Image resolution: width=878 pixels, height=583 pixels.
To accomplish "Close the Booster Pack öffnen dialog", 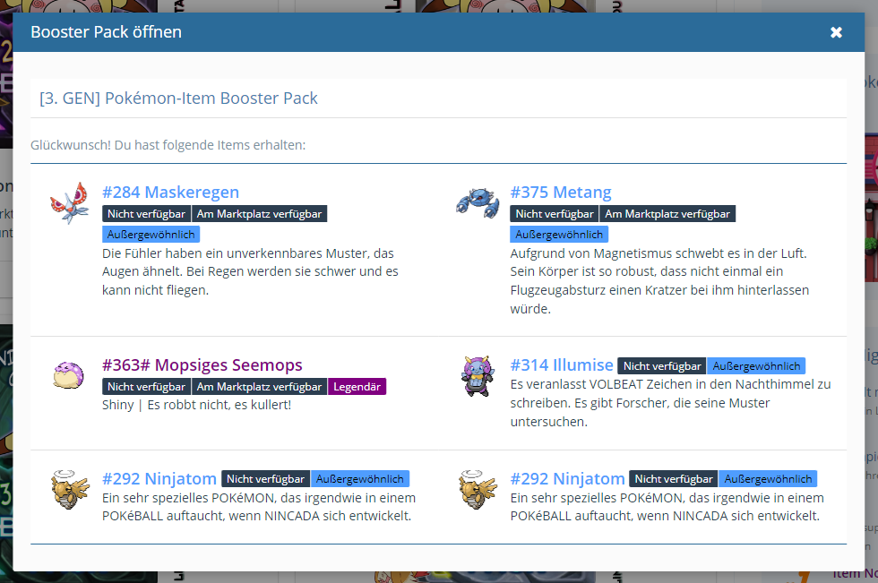I will coord(836,32).
